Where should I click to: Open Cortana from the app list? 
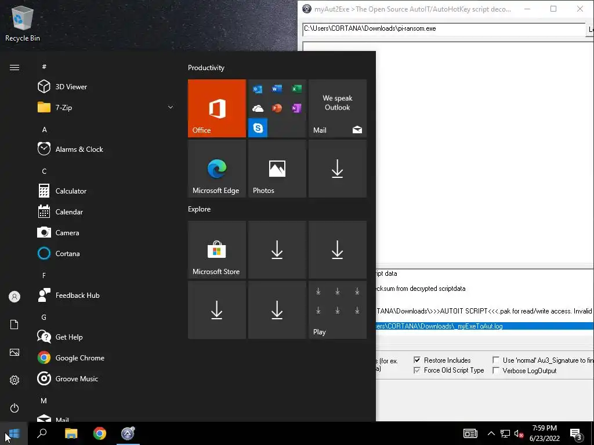click(106, 253)
